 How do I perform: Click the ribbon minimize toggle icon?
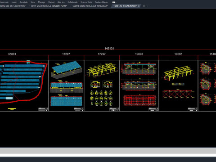click(114, 2)
